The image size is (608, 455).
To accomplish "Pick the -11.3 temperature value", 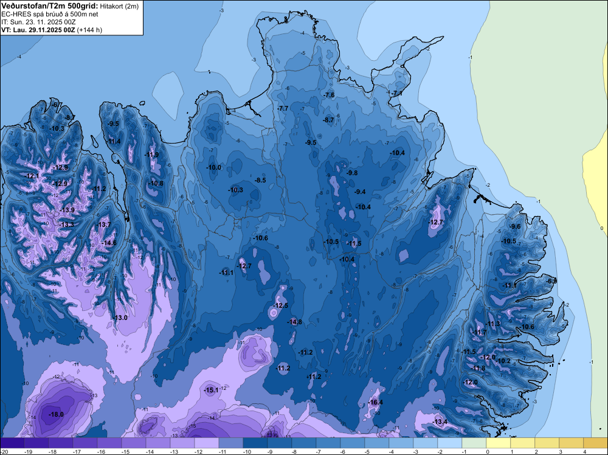I will coord(493,324).
